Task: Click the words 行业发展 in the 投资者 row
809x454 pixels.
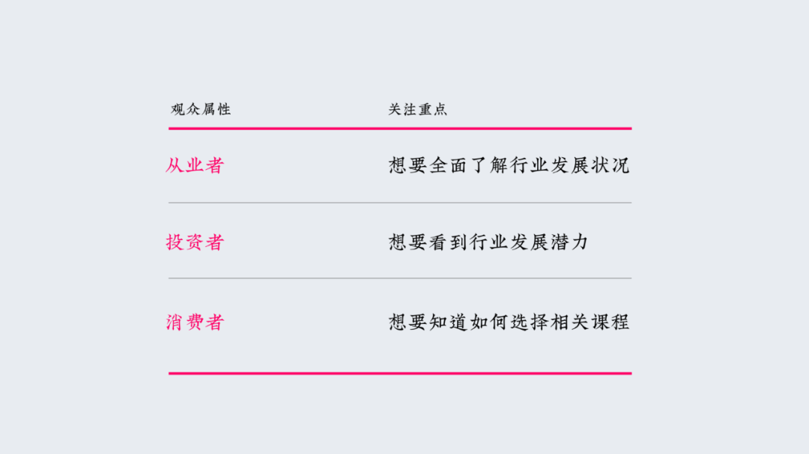Action: click(509, 242)
